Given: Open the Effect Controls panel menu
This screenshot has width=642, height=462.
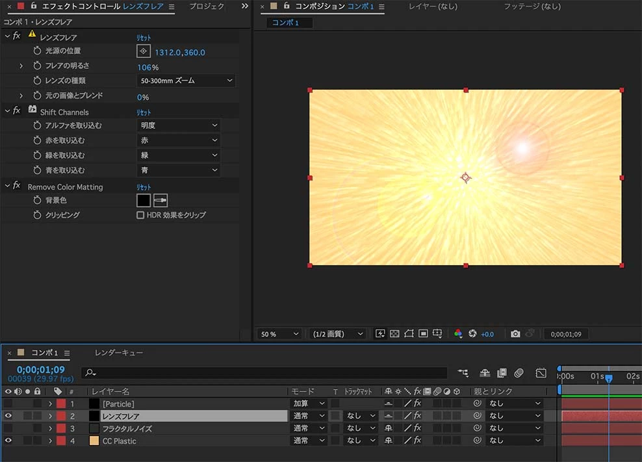Looking at the screenshot, I should point(172,6).
